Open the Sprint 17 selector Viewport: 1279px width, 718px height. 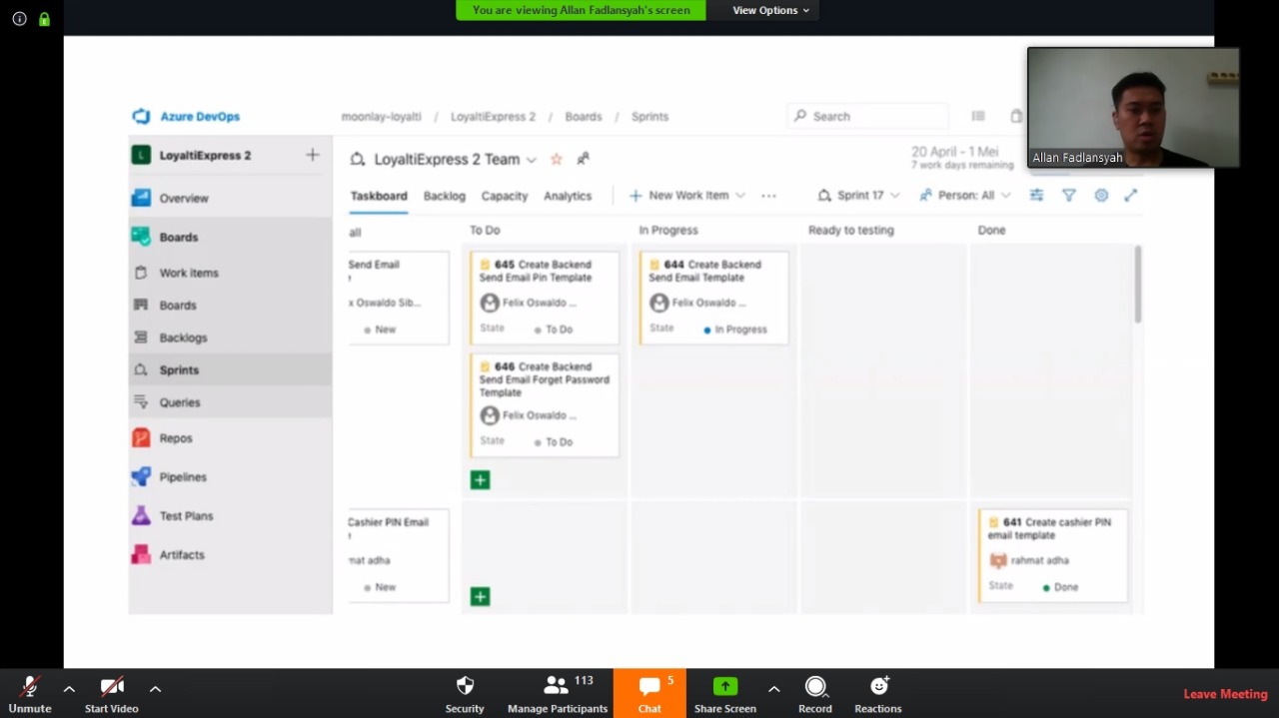[858, 196]
